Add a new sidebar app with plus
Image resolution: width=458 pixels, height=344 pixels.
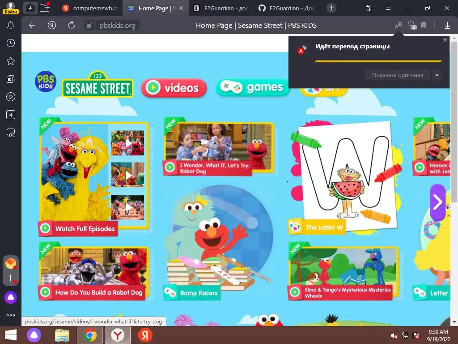[11, 278]
